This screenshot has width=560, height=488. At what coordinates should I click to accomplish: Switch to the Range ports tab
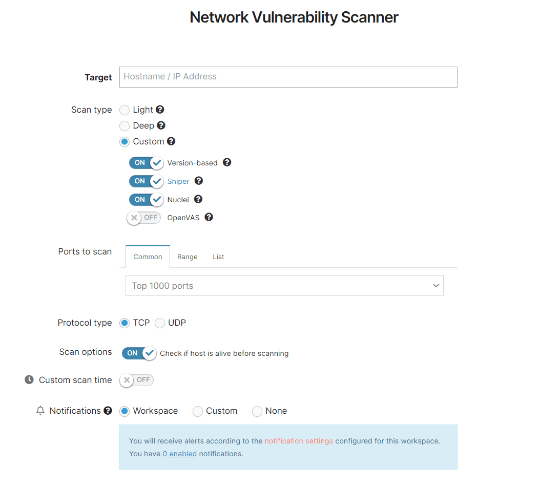tap(187, 257)
